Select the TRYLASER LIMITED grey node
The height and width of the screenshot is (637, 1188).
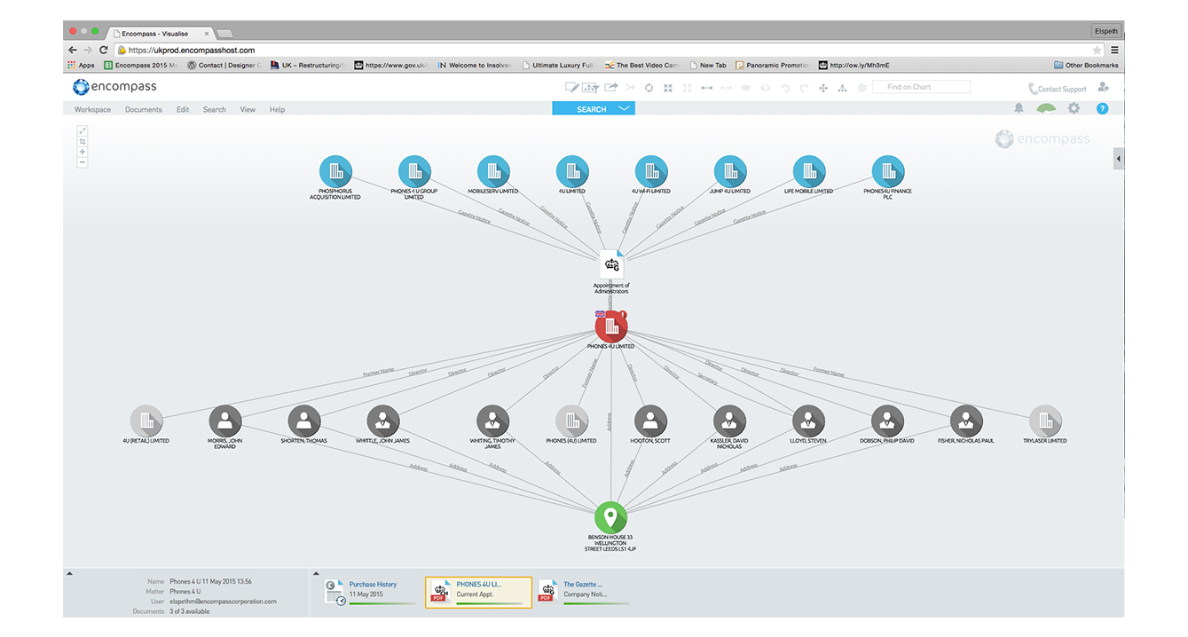[x=1045, y=421]
